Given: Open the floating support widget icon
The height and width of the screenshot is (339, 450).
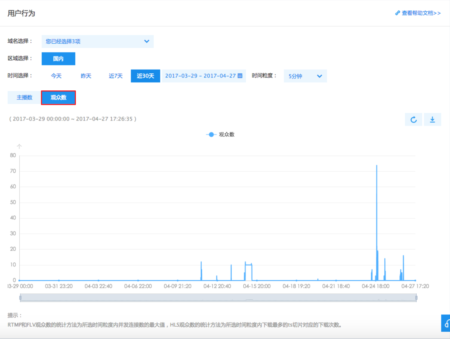Looking at the screenshot, I should point(446,323).
